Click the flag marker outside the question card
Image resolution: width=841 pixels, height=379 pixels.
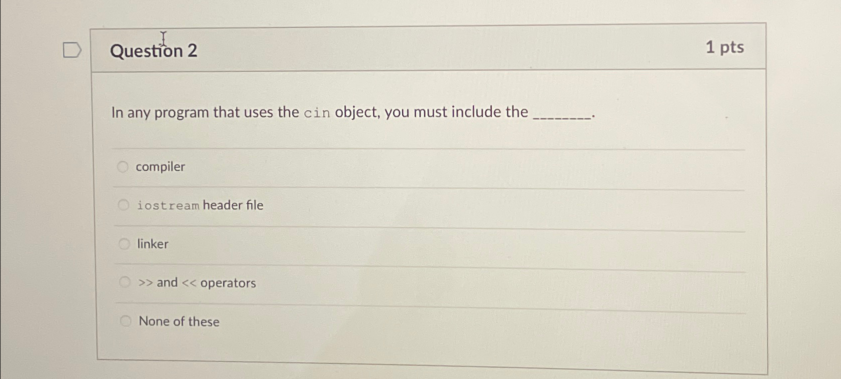(71, 49)
